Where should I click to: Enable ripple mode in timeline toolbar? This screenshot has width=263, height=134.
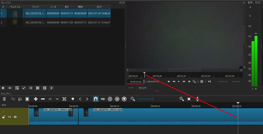click(110, 99)
